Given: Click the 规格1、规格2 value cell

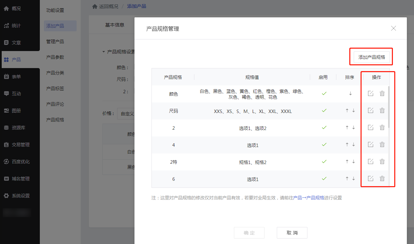Looking at the screenshot, I should click(x=253, y=162).
